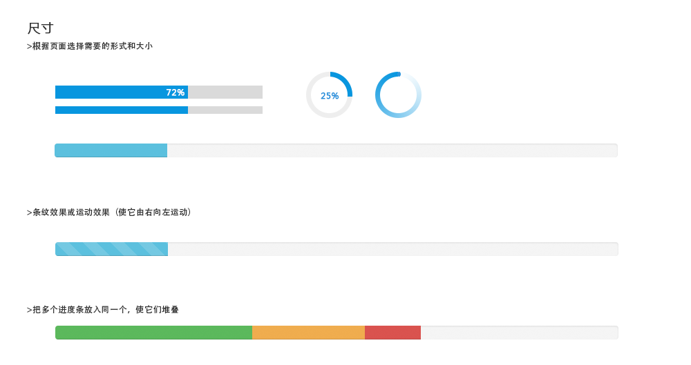Click the 25% text inside the ring
691x365 pixels.
click(330, 95)
